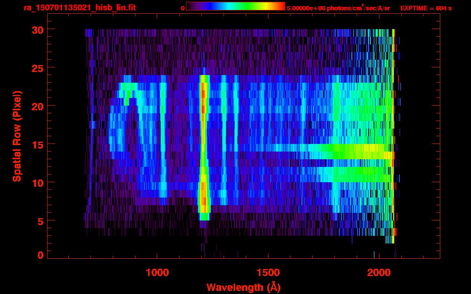
Task: Click the rainbow color scale bar
Action: [235, 6]
